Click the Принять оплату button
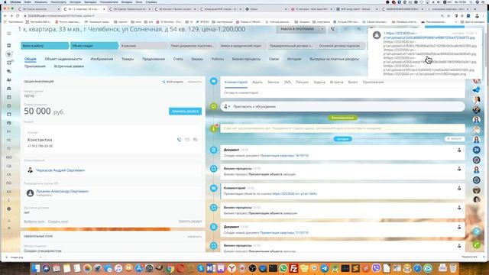The width and height of the screenshot is (489, 275). click(185, 112)
